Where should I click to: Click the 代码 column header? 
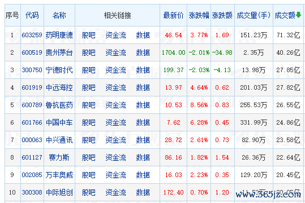coord(32,15)
